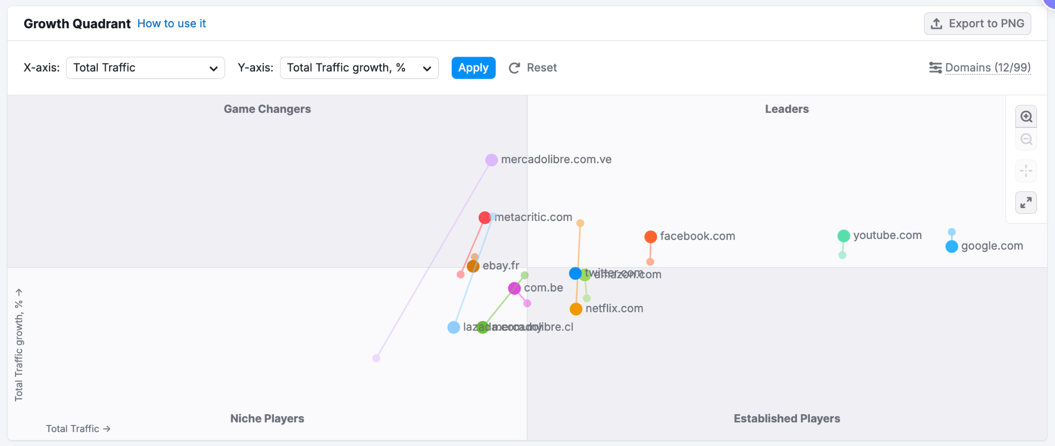This screenshot has height=446, width=1055.
Task: Select the blue twitter.com data point
Action: pos(575,273)
